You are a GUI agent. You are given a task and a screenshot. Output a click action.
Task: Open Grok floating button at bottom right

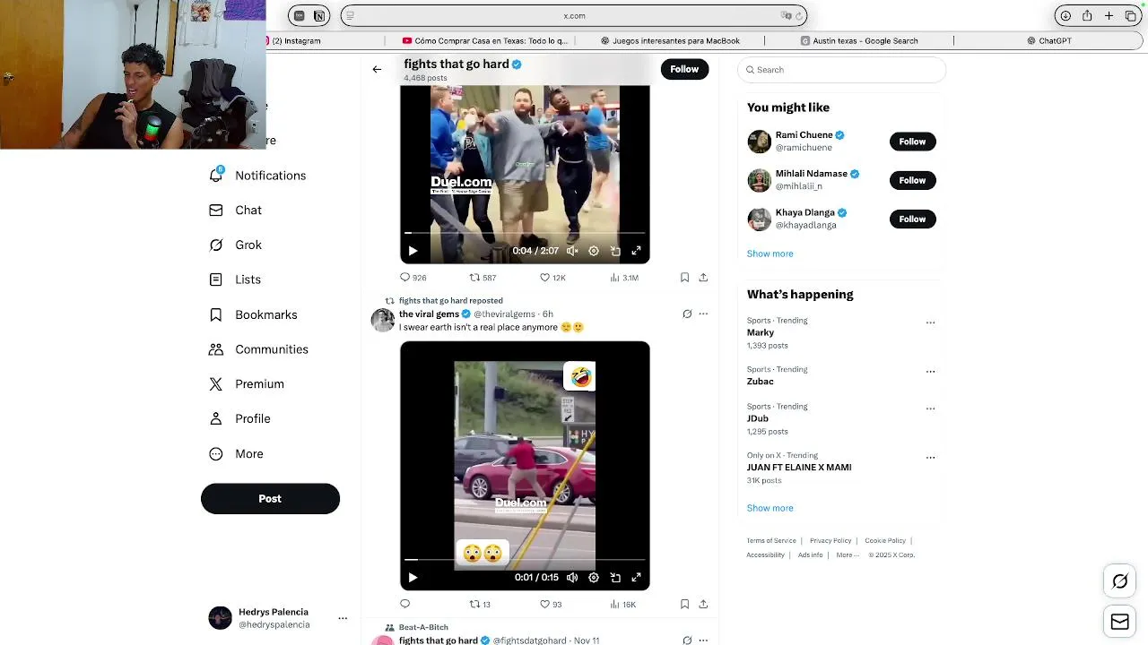(1119, 581)
